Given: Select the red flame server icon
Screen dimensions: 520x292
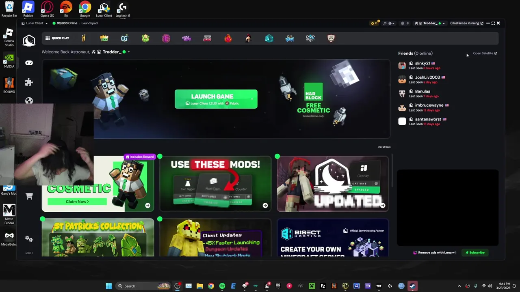Looking at the screenshot, I should (228, 38).
